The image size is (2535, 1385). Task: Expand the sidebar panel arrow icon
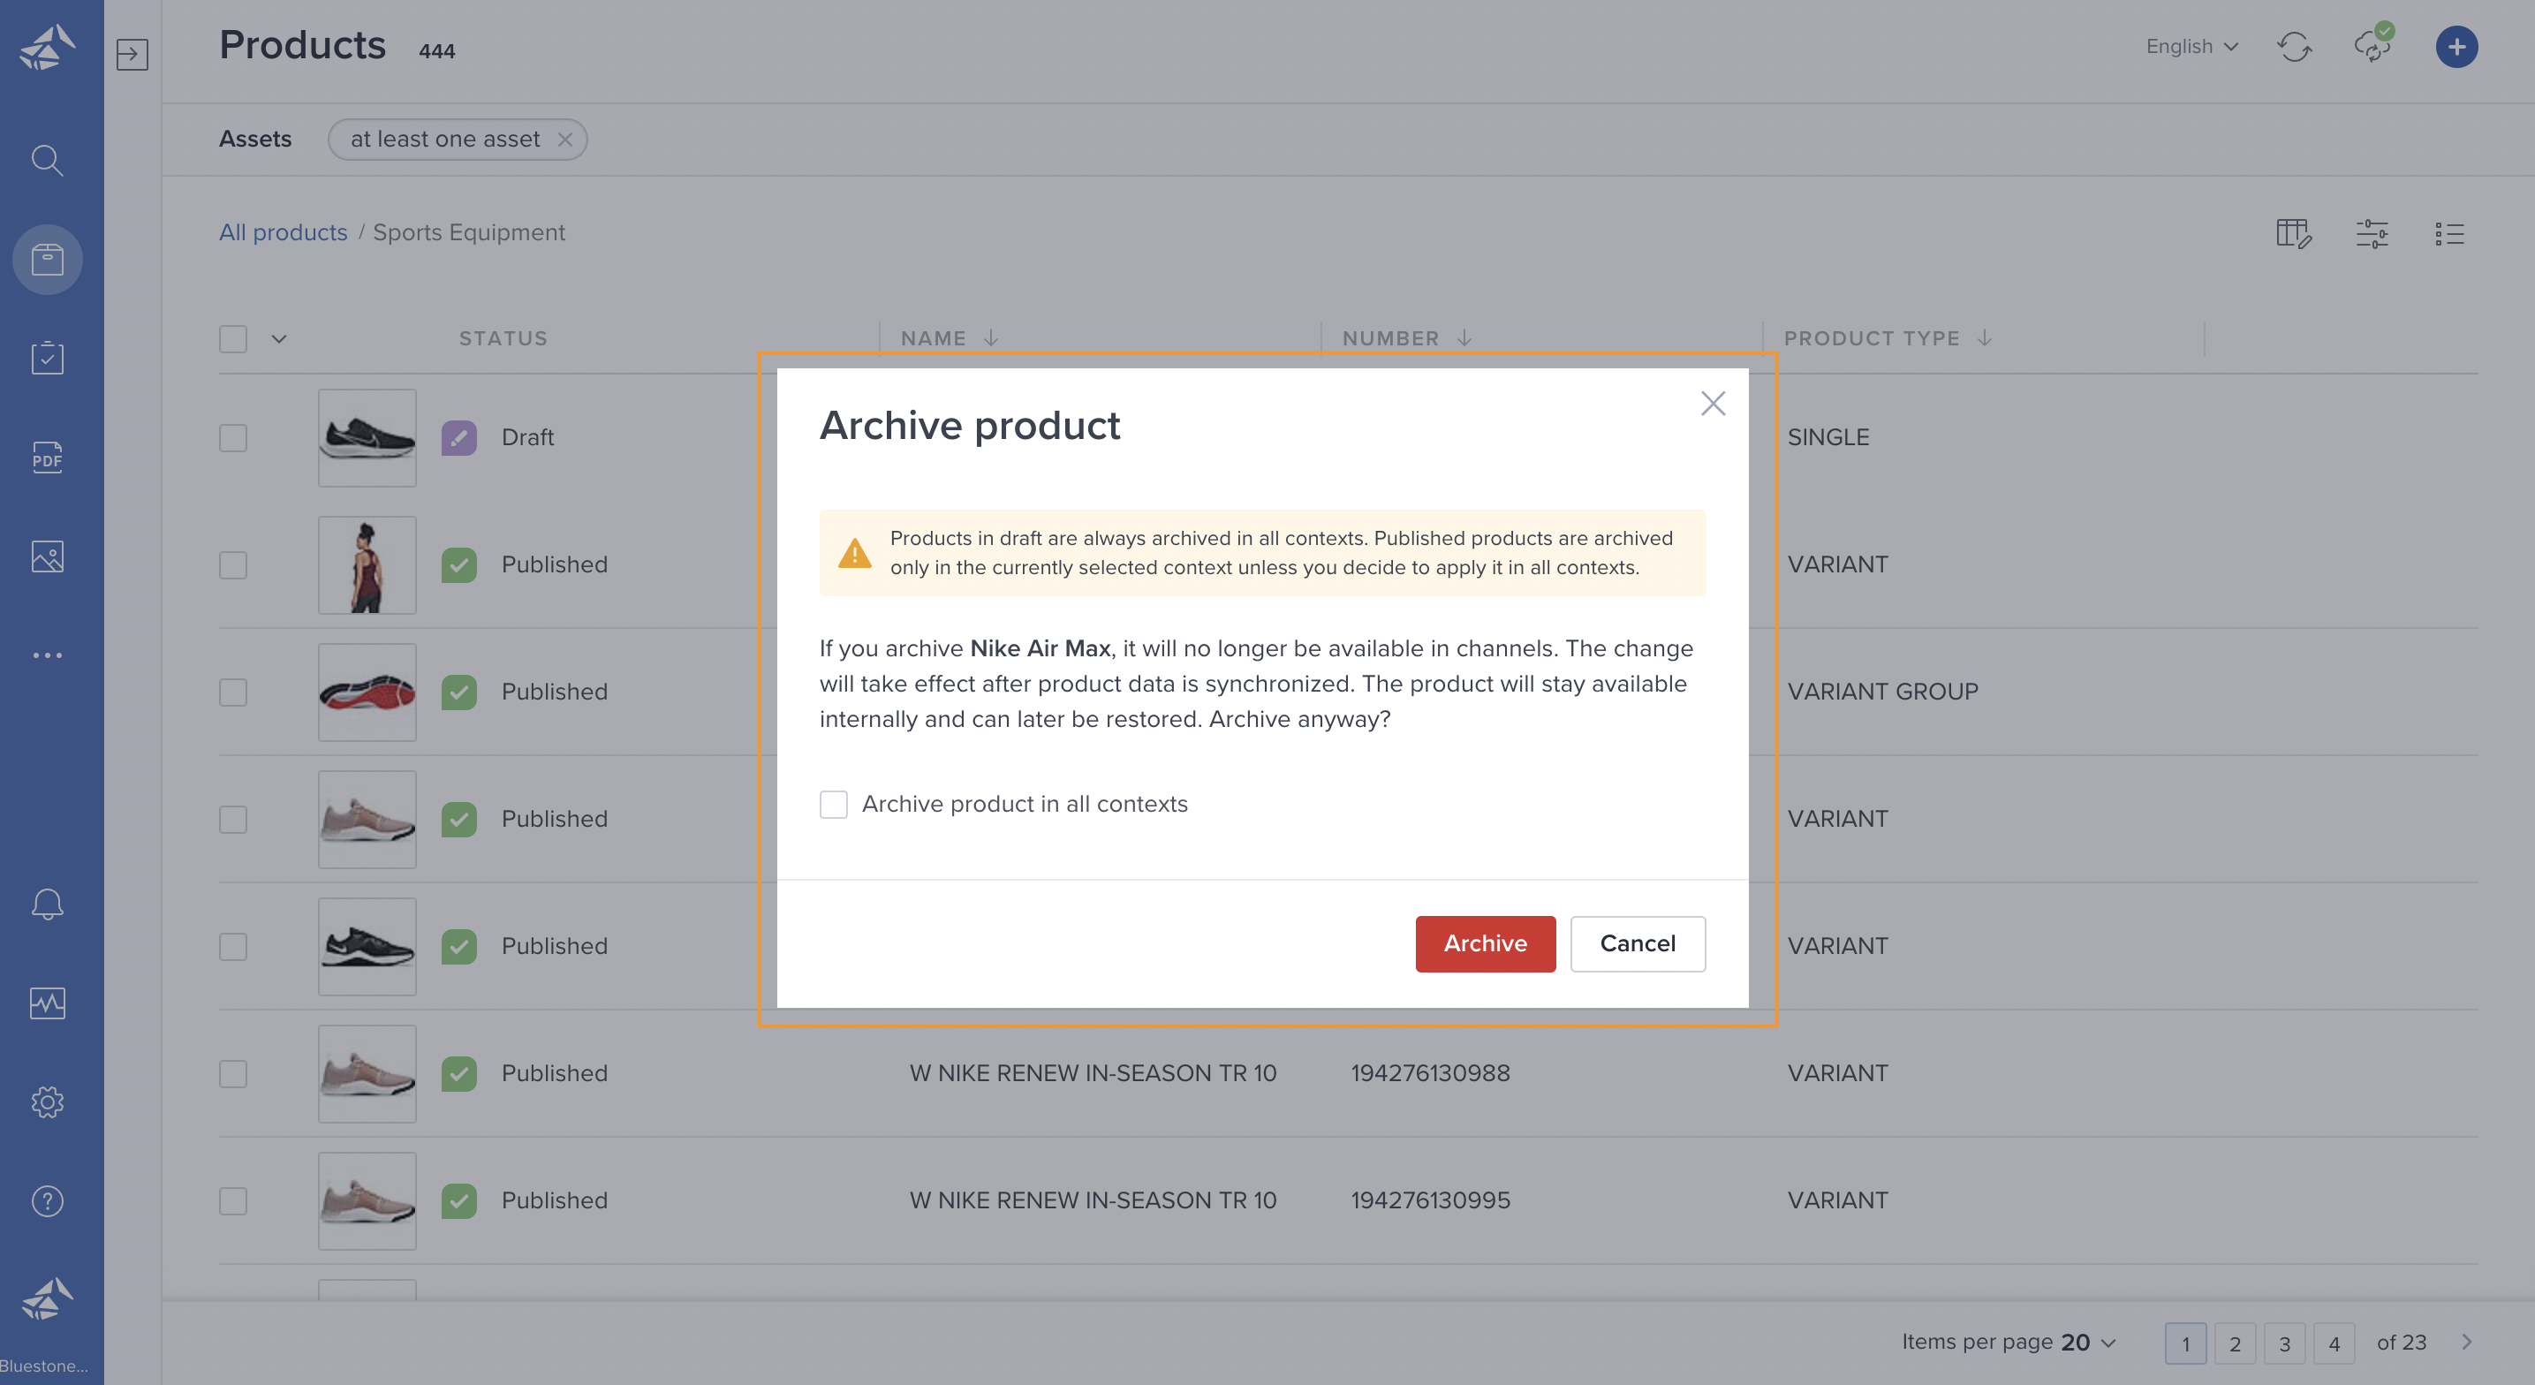coord(132,53)
